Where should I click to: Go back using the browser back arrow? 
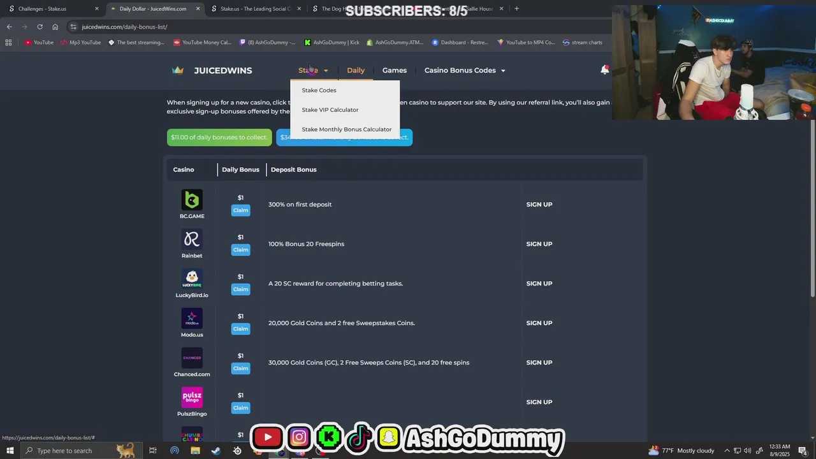click(9, 27)
